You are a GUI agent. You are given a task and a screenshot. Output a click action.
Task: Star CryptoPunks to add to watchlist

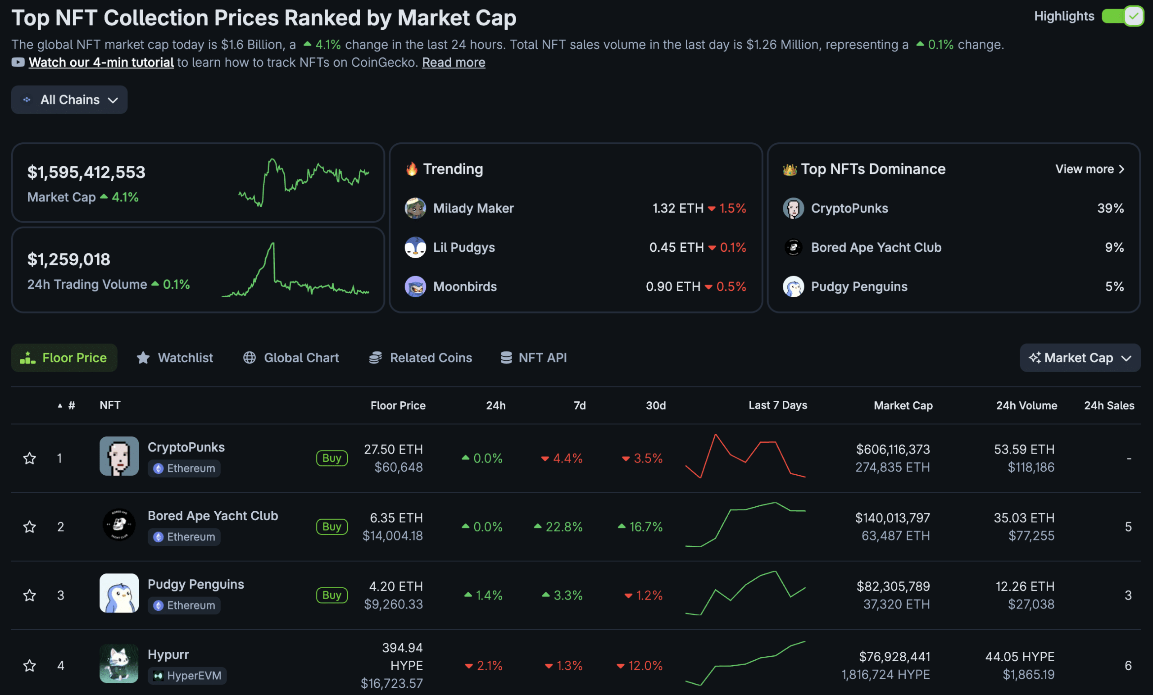pyautogui.click(x=29, y=458)
